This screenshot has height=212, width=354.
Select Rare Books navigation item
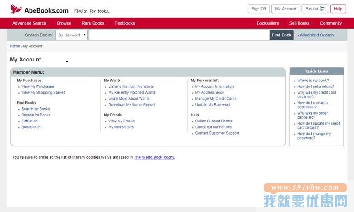(x=93, y=23)
